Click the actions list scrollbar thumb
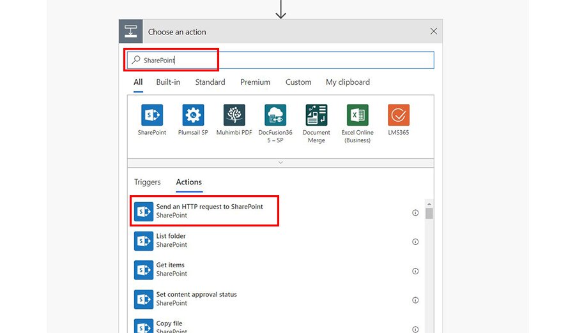This screenshot has width=575, height=333. point(429,213)
